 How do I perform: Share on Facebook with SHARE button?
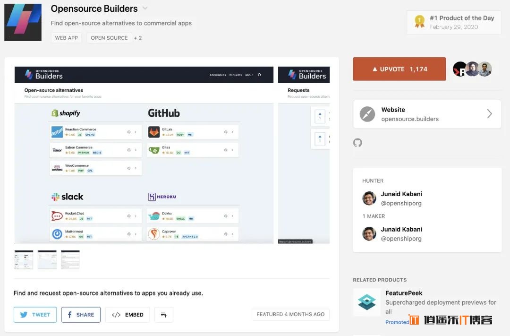click(81, 315)
